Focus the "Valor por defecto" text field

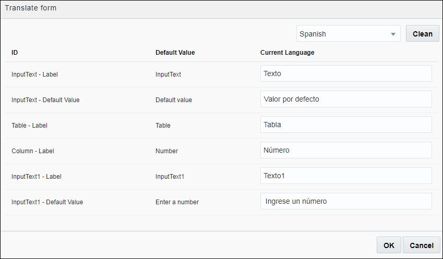pos(346,99)
